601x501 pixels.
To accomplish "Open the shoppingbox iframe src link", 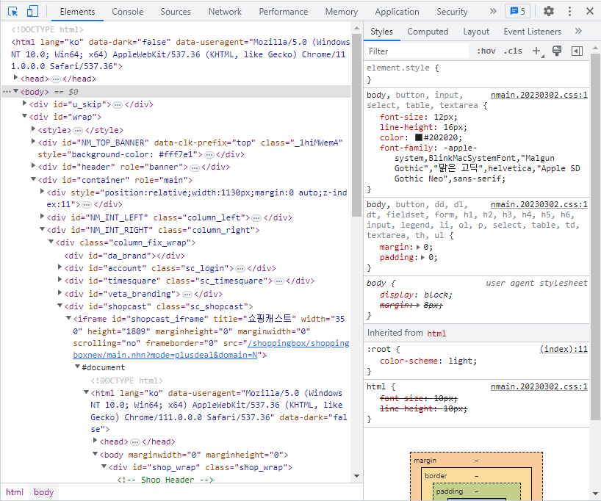I will [211, 349].
